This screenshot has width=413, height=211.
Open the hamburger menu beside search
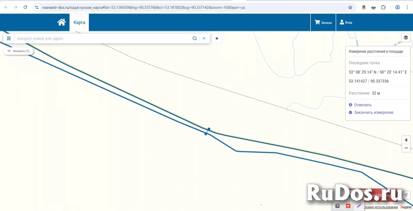pyautogui.click(x=9, y=38)
